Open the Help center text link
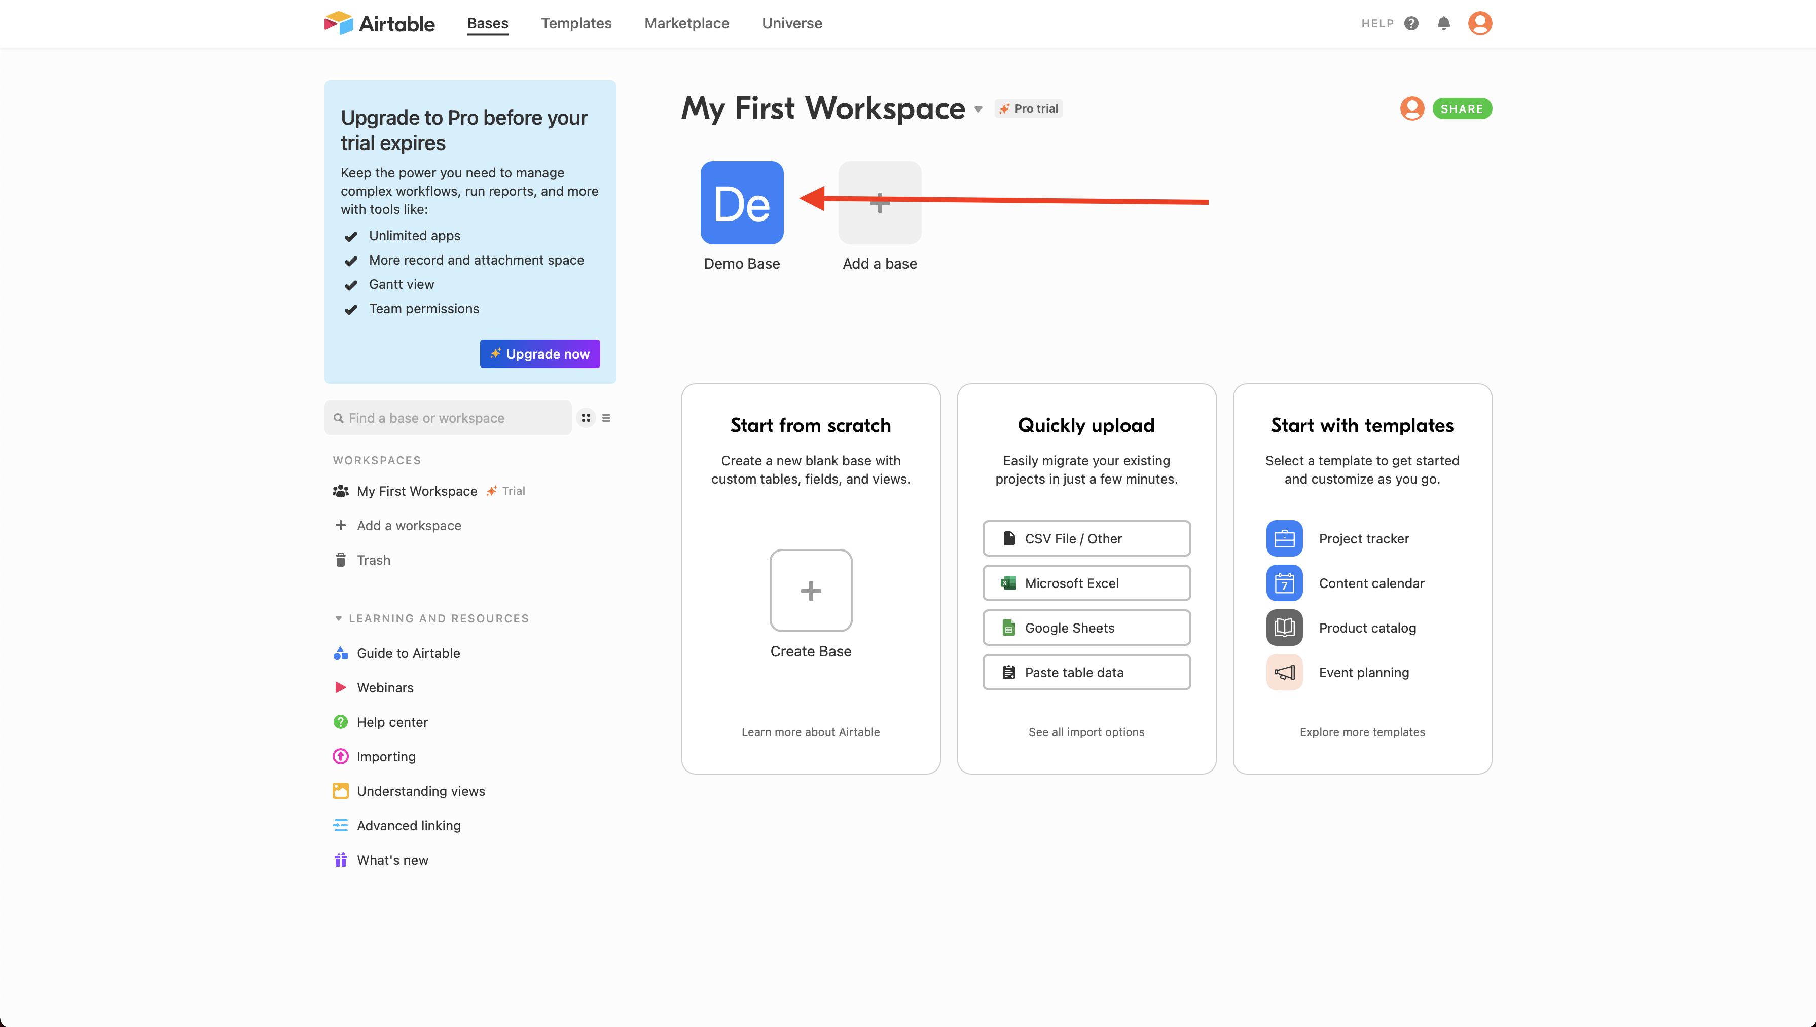The image size is (1816, 1027). [x=392, y=722]
